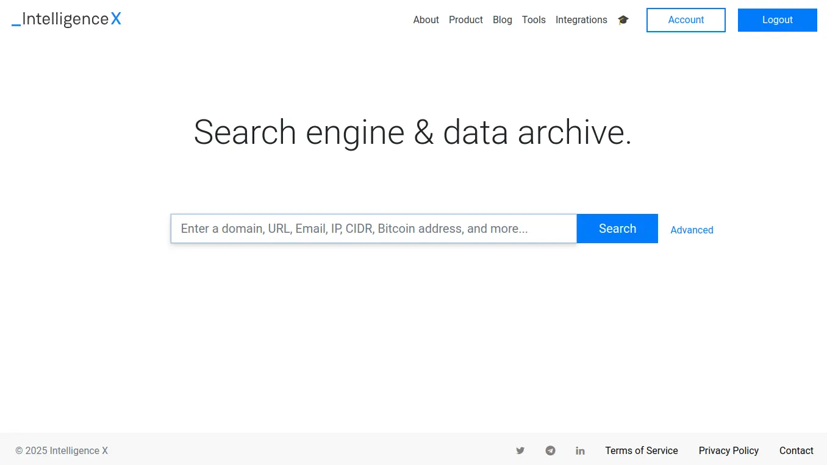Select the blue X in the logo
Screen dimensions: 827x465
(116, 19)
